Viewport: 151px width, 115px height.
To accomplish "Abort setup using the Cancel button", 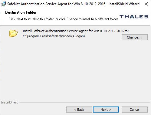I will click(x=135, y=110).
